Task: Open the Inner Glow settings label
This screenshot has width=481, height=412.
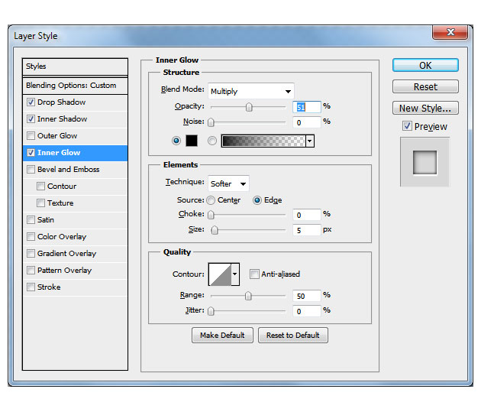Action: point(59,153)
